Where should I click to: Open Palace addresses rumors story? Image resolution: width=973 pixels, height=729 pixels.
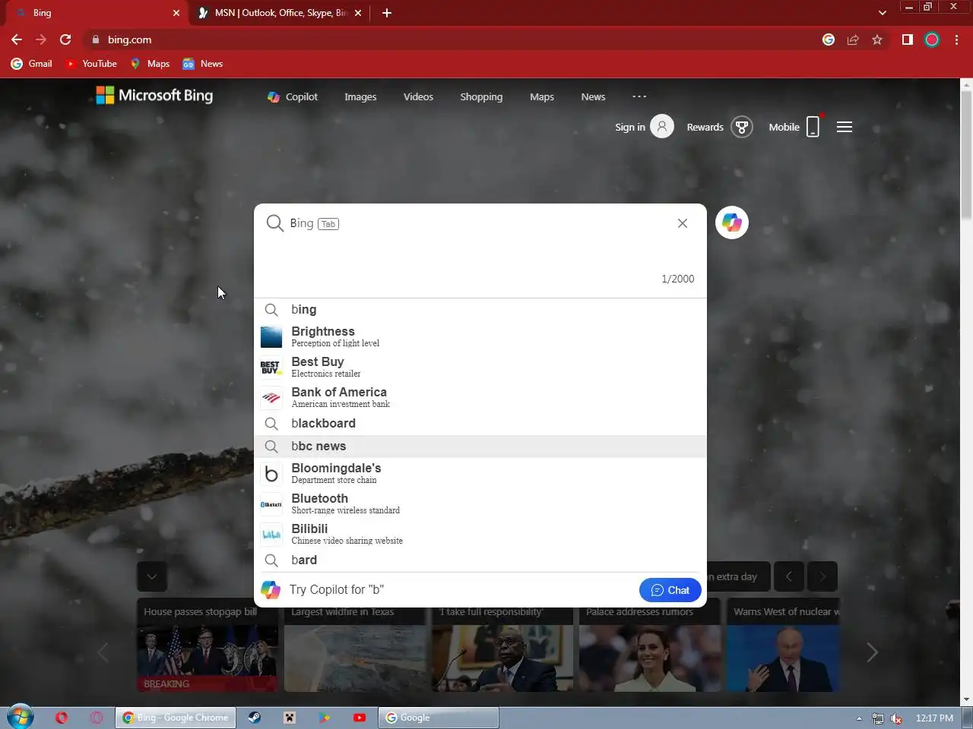(650, 645)
